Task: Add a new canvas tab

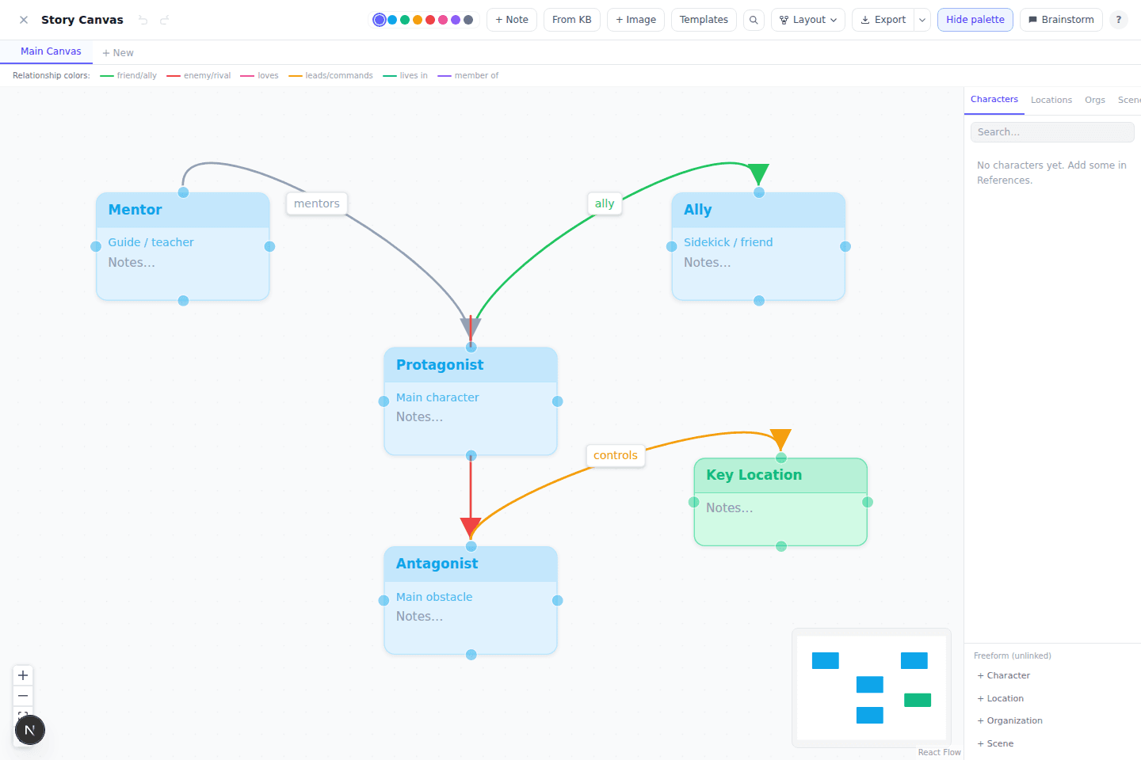Action: (x=118, y=53)
